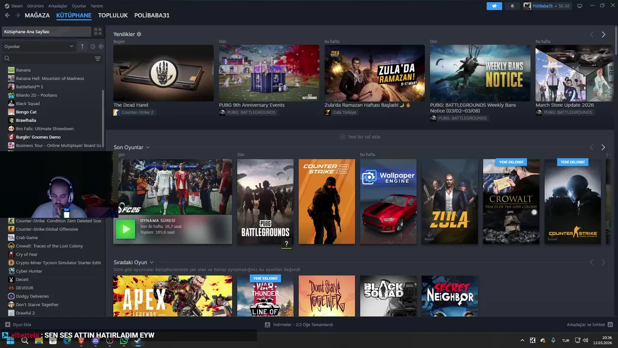
Task: Open the Steam menu
Action: pyautogui.click(x=14, y=6)
